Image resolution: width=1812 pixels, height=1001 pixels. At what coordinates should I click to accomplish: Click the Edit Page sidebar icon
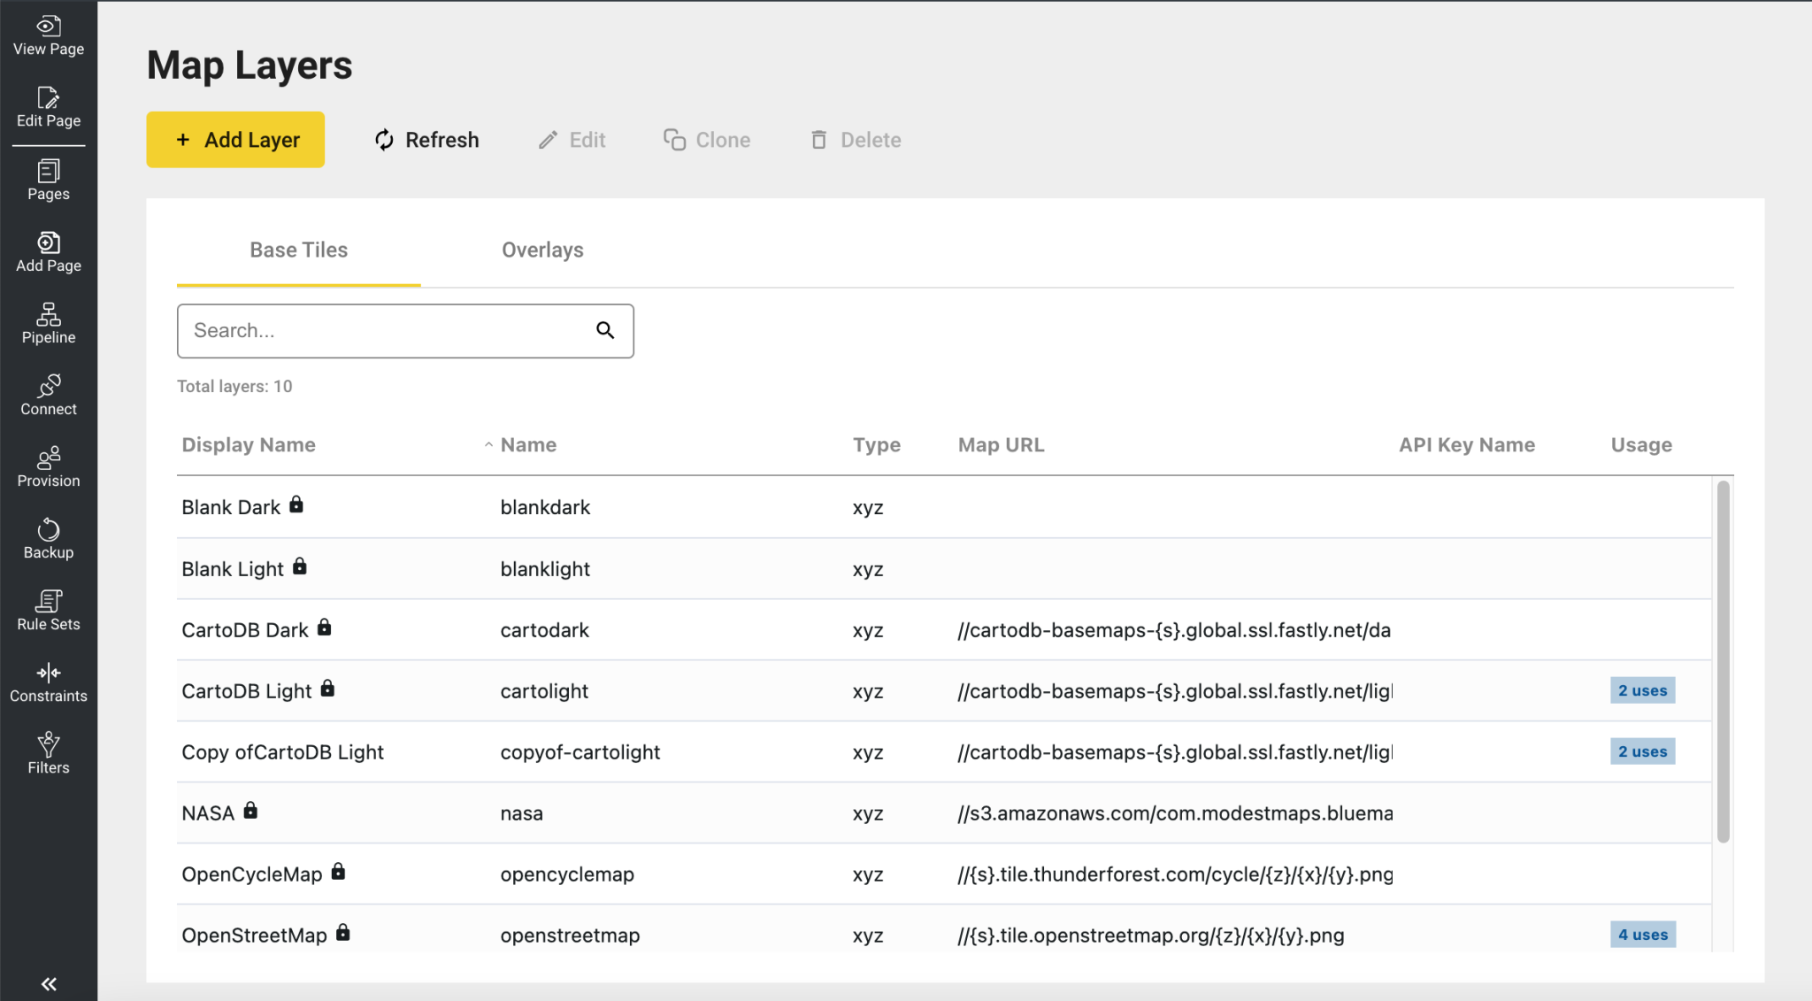pyautogui.click(x=49, y=108)
